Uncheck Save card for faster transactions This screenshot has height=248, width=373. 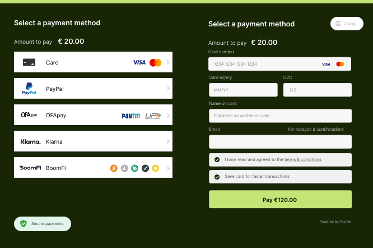click(217, 177)
